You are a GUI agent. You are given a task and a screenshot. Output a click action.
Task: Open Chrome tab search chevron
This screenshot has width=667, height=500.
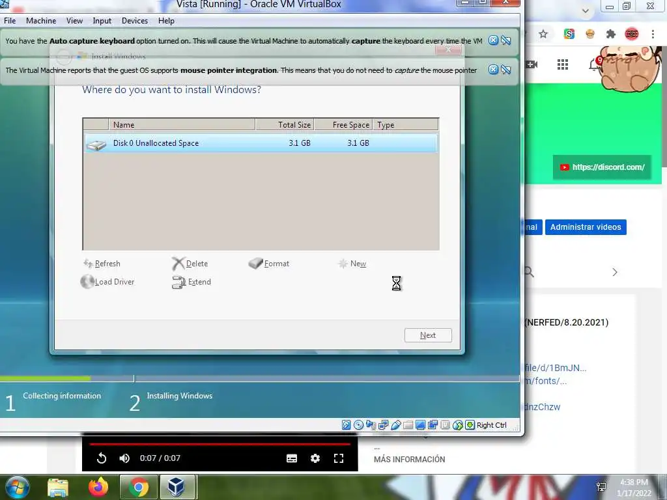(586, 10)
